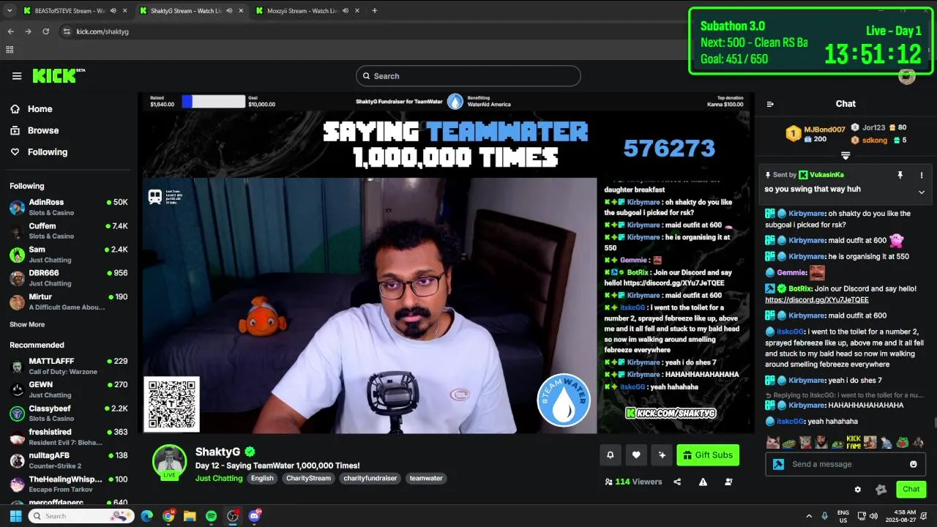Screen dimensions: 937x527
Task: Click the charityfundraiser tag
Action: [370, 479]
